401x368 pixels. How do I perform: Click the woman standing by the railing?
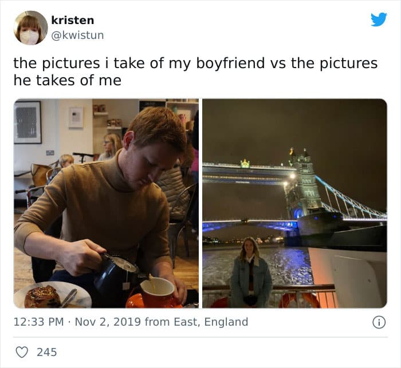tap(250, 272)
